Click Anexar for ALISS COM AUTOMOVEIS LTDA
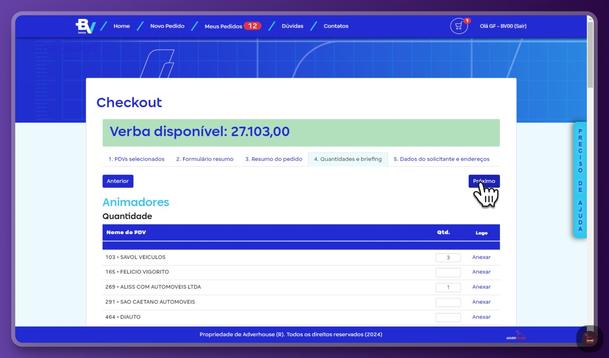 (x=482, y=287)
